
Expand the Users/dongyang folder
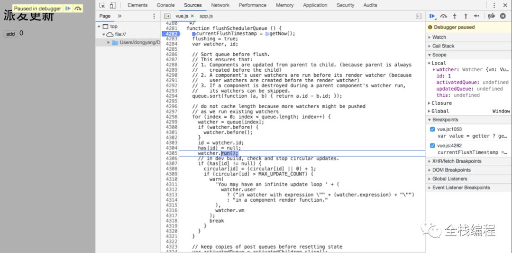[x=109, y=43]
